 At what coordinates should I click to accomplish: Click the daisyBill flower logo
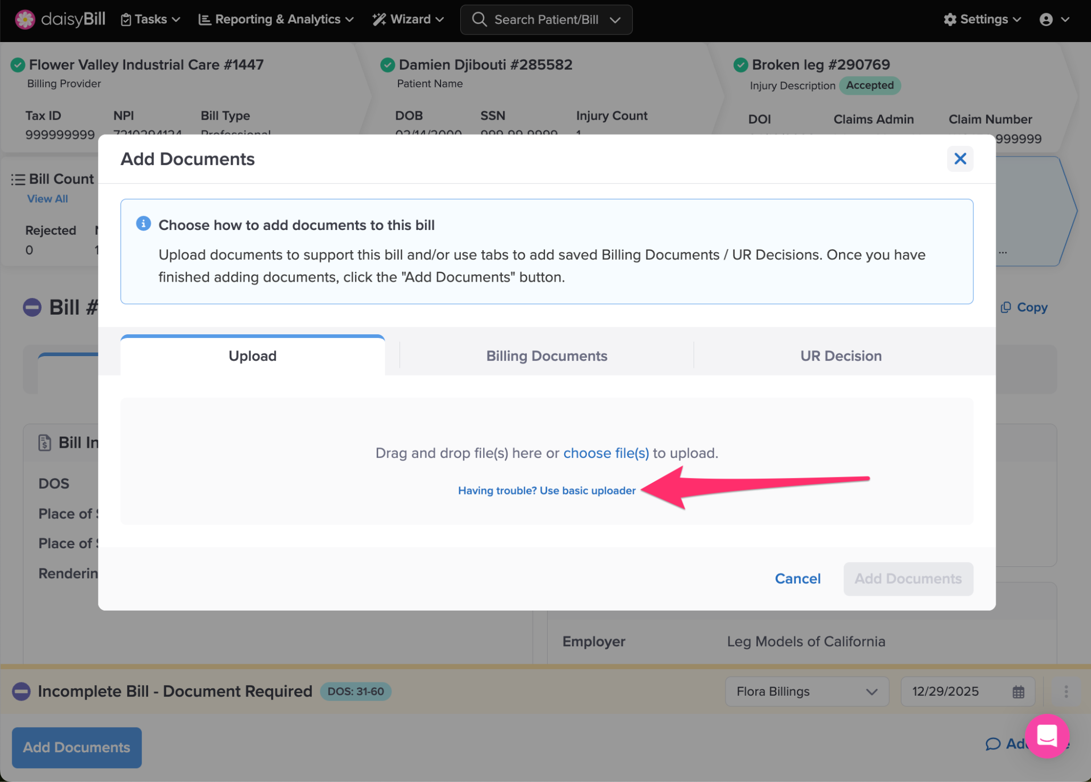(25, 20)
